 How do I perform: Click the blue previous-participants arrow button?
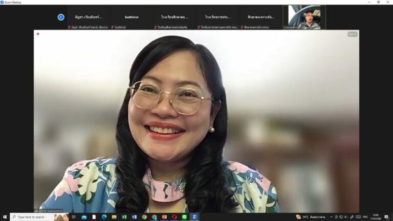pyautogui.click(x=61, y=17)
